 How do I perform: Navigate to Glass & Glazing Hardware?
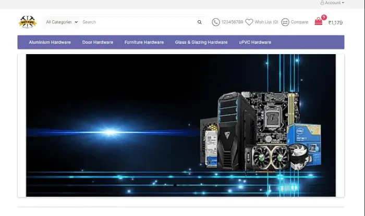(201, 42)
